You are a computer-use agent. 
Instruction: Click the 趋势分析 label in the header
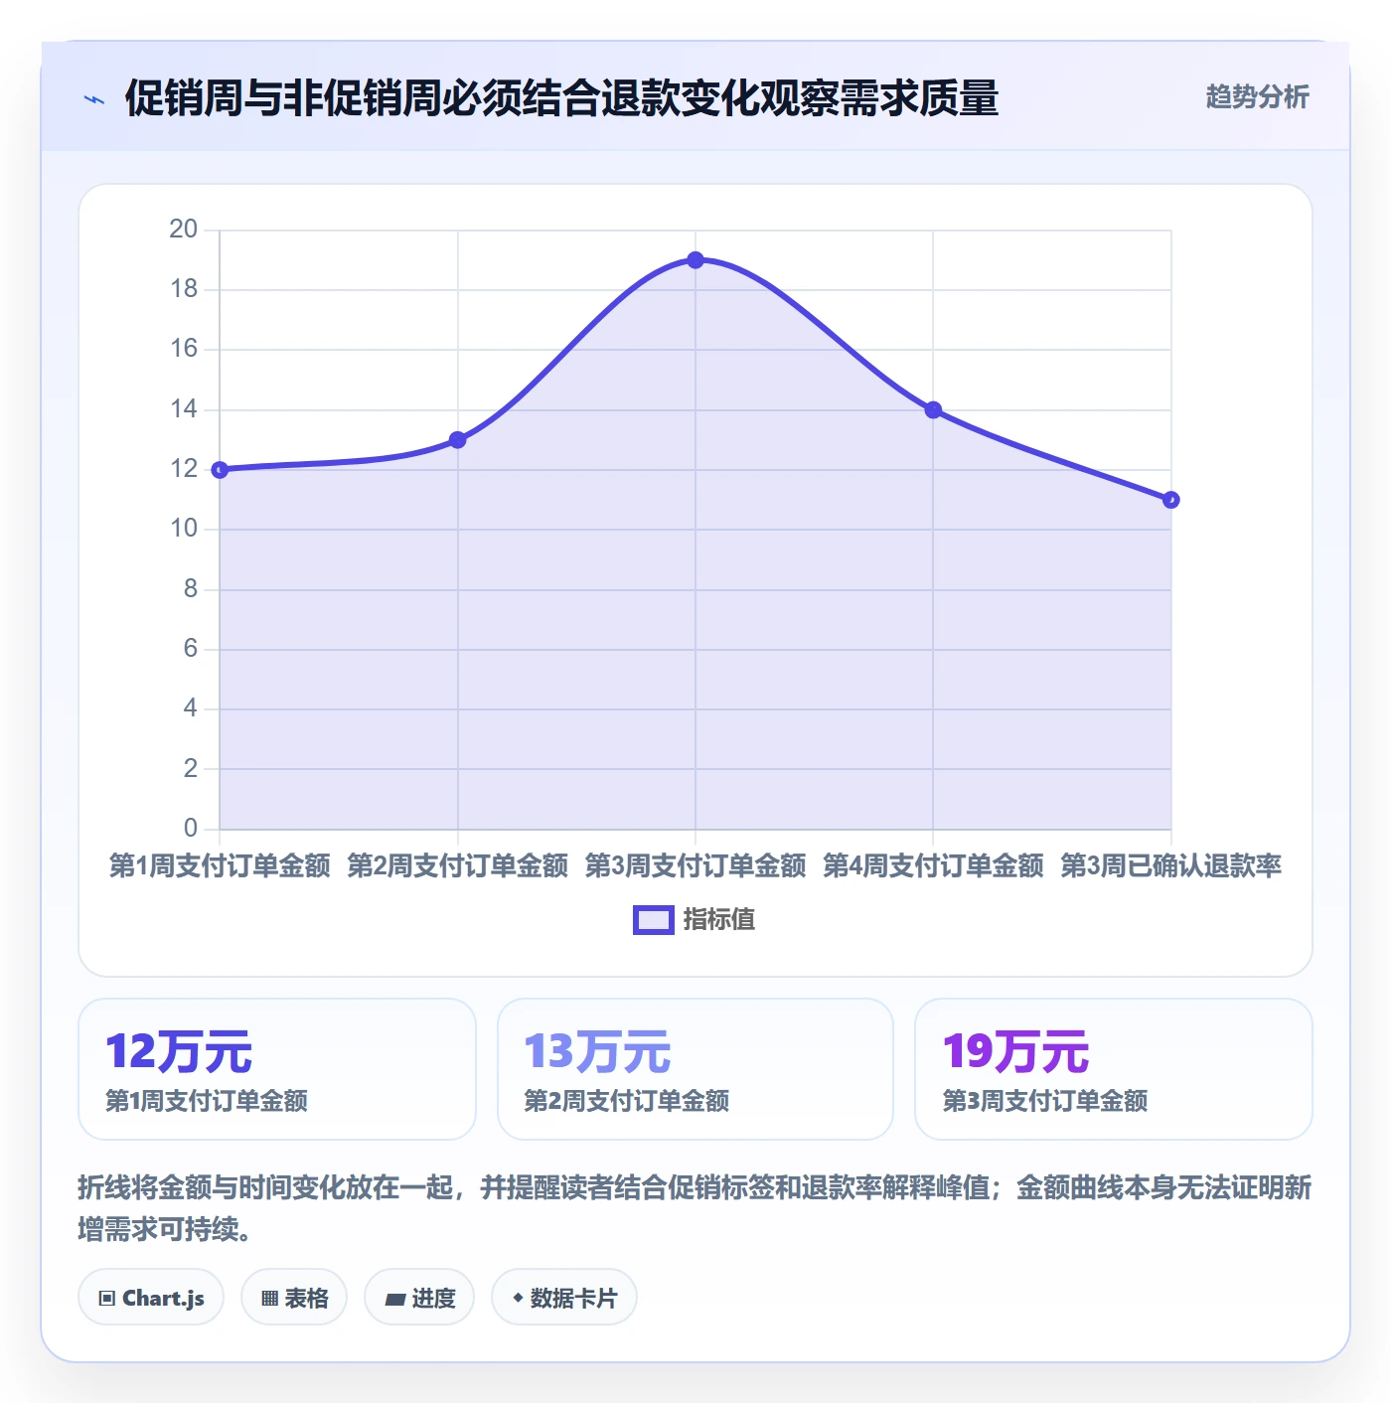(1257, 96)
